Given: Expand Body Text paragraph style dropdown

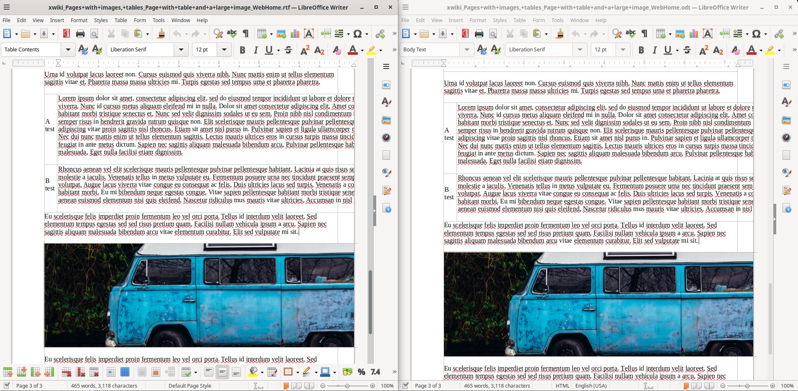Looking at the screenshot, I should tap(467, 50).
